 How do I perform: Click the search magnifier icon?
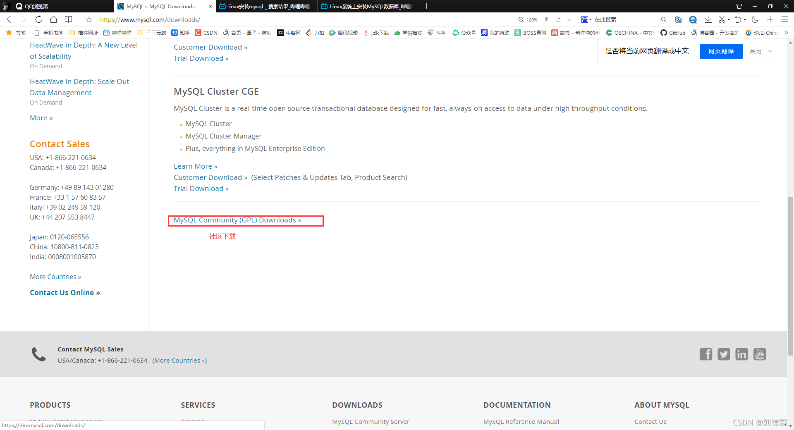663,19
